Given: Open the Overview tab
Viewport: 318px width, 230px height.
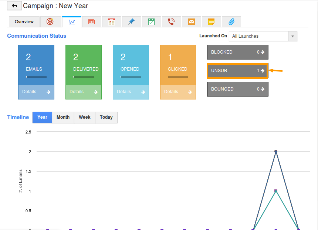Looking at the screenshot, I should [24, 22].
